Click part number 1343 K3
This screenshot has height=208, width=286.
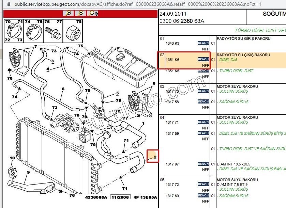click(x=172, y=43)
